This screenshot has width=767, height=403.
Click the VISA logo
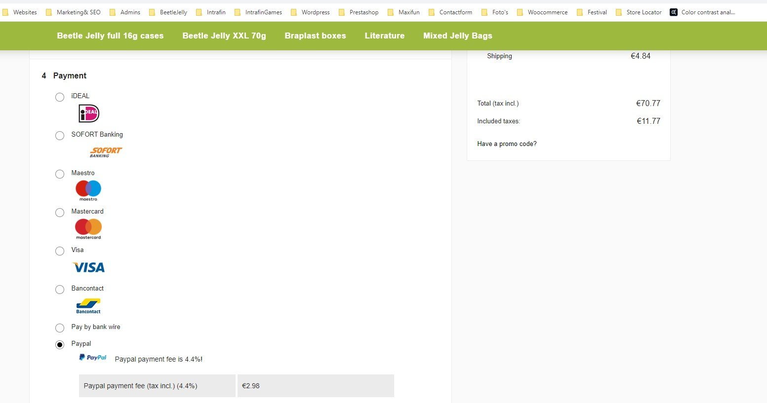[89, 267]
